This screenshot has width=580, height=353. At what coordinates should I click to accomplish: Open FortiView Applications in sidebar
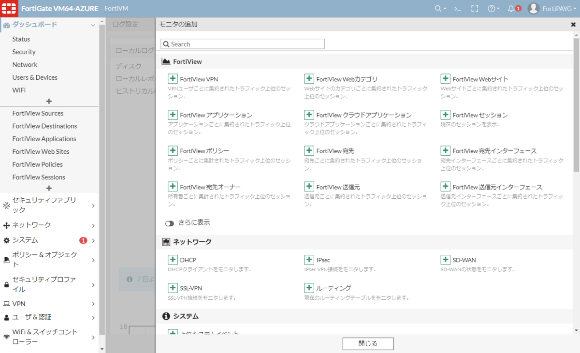point(44,139)
